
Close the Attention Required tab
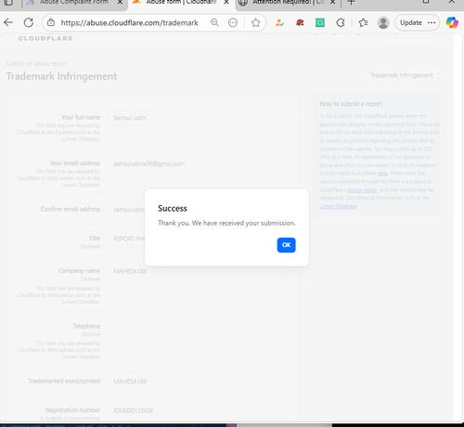tap(332, 3)
